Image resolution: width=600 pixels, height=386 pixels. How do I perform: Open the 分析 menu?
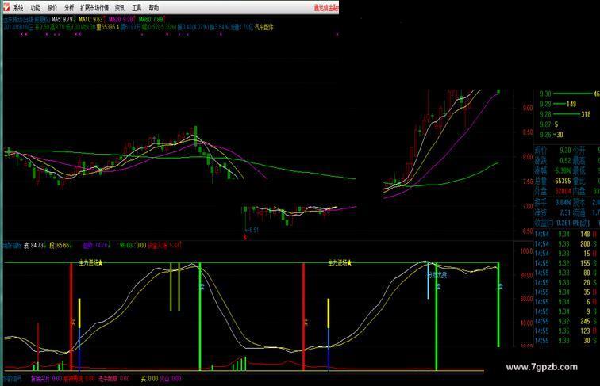pyautogui.click(x=69, y=8)
